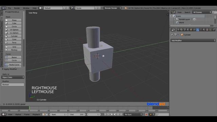Open the scene browse icon

(x=73, y=8)
